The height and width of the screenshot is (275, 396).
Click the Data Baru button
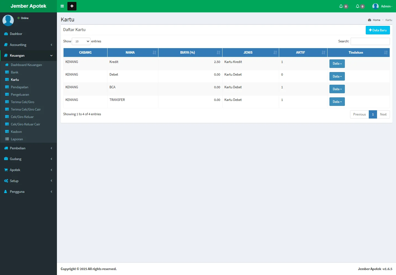point(378,30)
